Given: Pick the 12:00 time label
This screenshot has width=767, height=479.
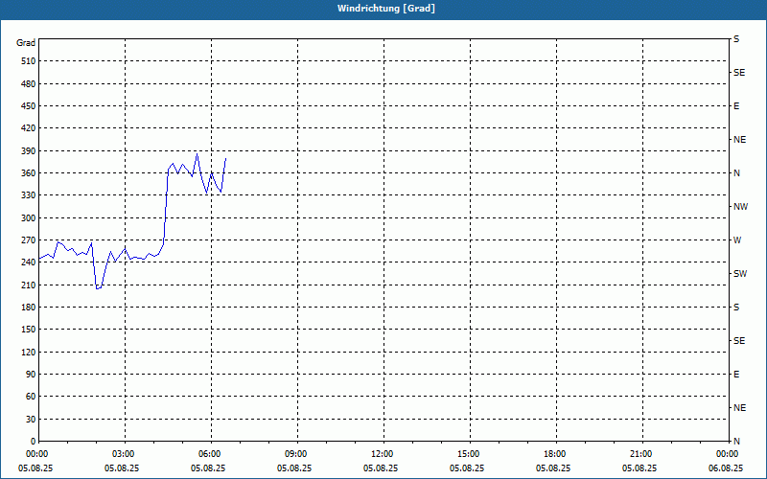Looking at the screenshot, I should pos(382,454).
